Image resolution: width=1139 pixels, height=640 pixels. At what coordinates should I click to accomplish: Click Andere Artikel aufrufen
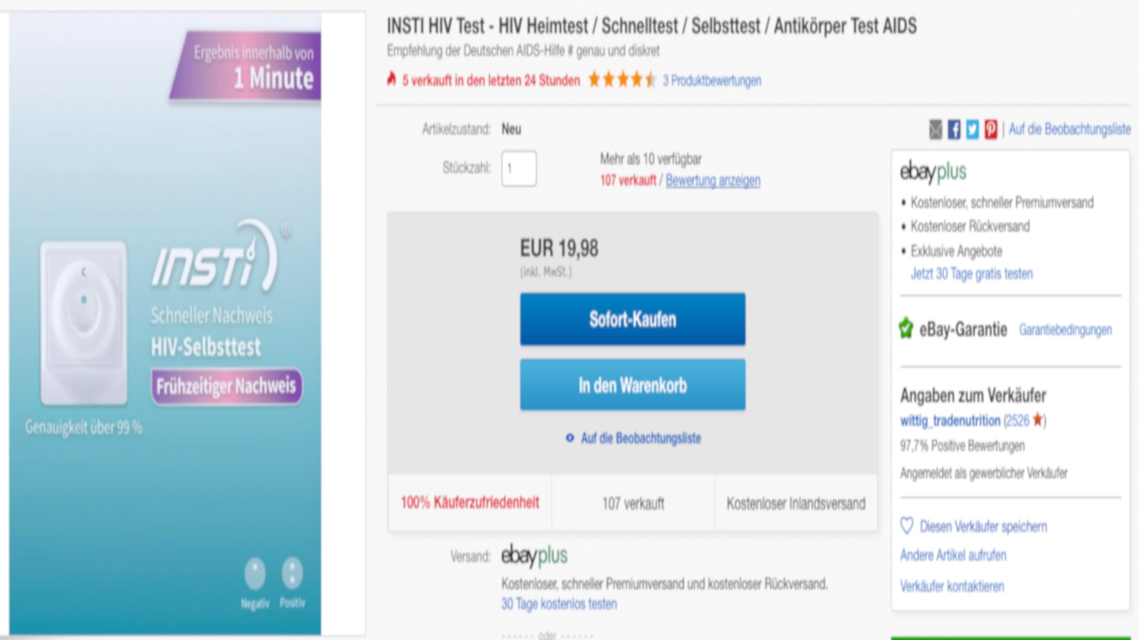pyautogui.click(x=953, y=555)
